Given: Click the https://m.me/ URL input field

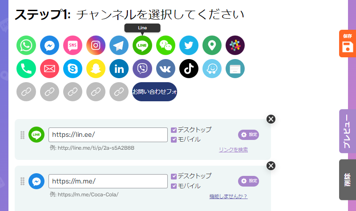Looking at the screenshot, I should [108, 181].
